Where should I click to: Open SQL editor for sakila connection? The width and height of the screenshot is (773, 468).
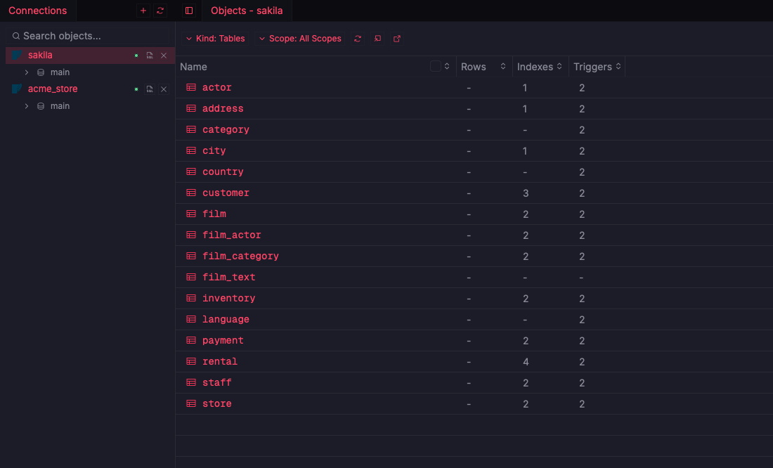[x=150, y=56]
